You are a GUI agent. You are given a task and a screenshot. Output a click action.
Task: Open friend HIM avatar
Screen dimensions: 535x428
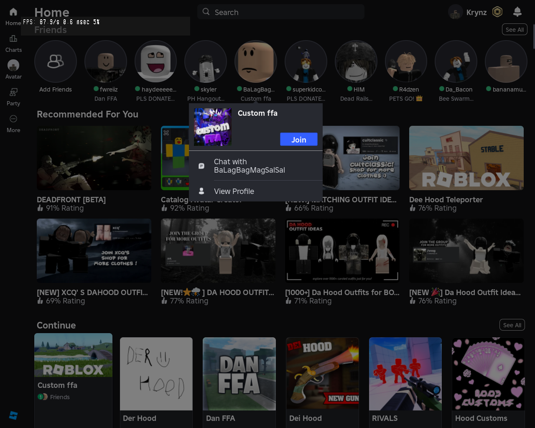click(x=356, y=61)
